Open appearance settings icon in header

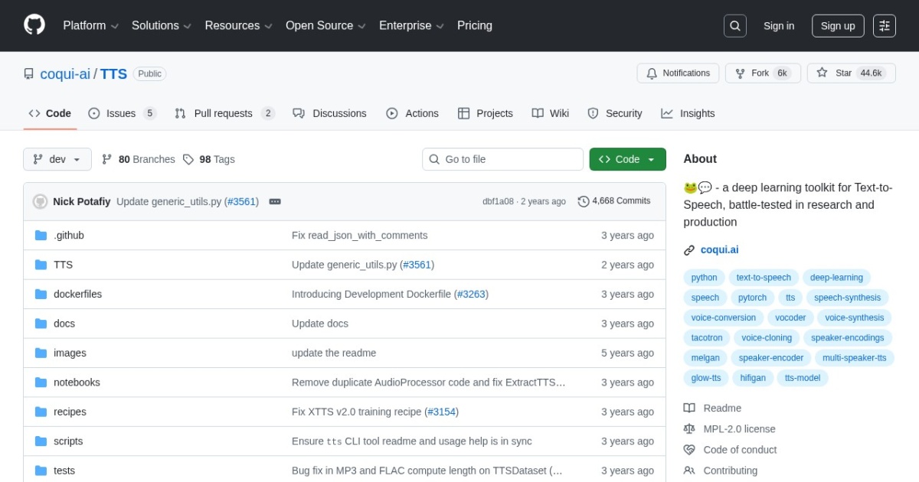tap(884, 26)
